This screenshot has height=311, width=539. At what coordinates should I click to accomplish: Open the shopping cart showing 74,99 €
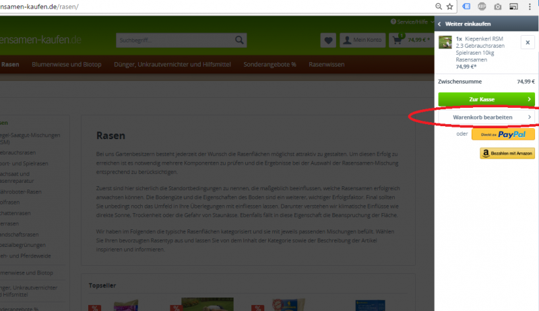pos(411,40)
